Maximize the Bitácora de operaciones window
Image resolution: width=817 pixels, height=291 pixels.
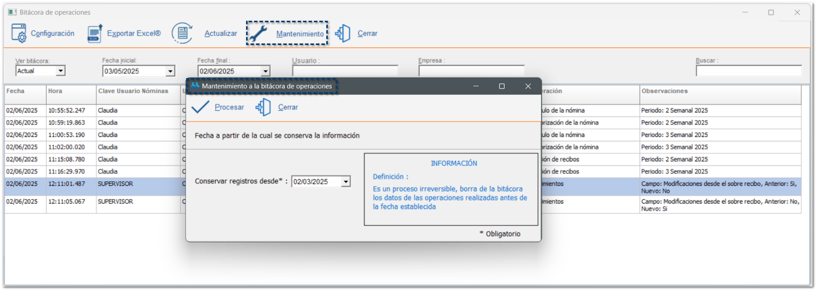[x=771, y=12]
